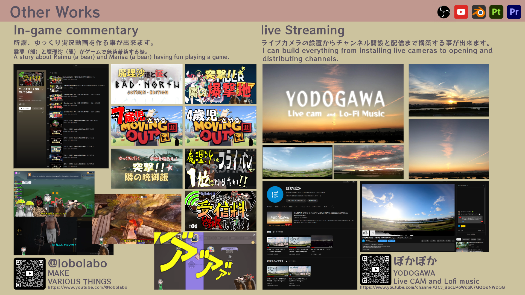Image resolution: width=525 pixels, height=295 pixels.
Task: Open the YODOGAWA channel URL link
Action: click(x=432, y=287)
